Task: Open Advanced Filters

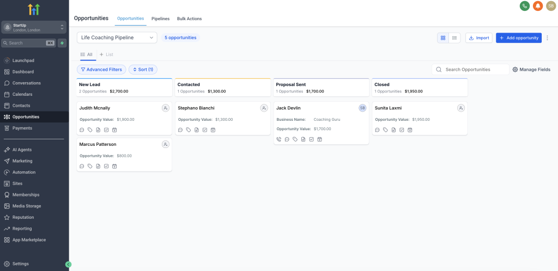Action: [101, 70]
